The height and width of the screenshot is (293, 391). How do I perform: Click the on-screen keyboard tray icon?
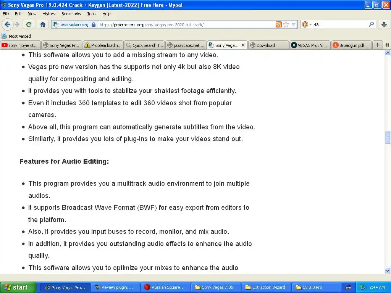[348, 288]
